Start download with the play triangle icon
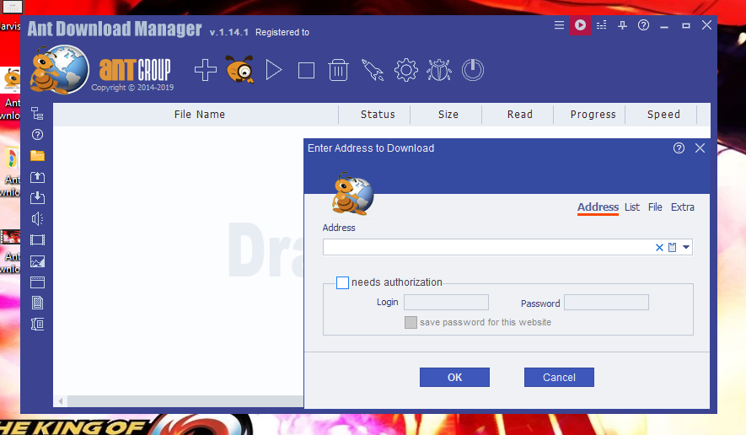 pos(274,70)
